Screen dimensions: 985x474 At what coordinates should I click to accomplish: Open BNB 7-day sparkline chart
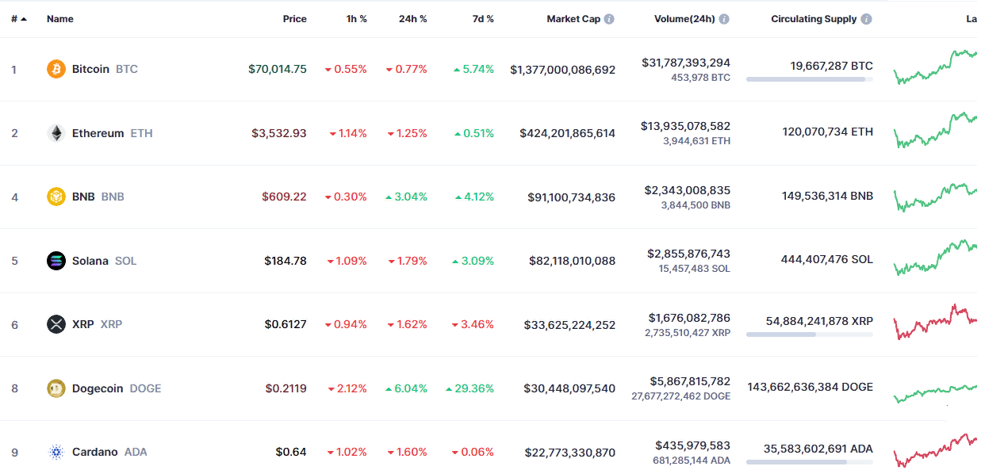click(x=935, y=197)
